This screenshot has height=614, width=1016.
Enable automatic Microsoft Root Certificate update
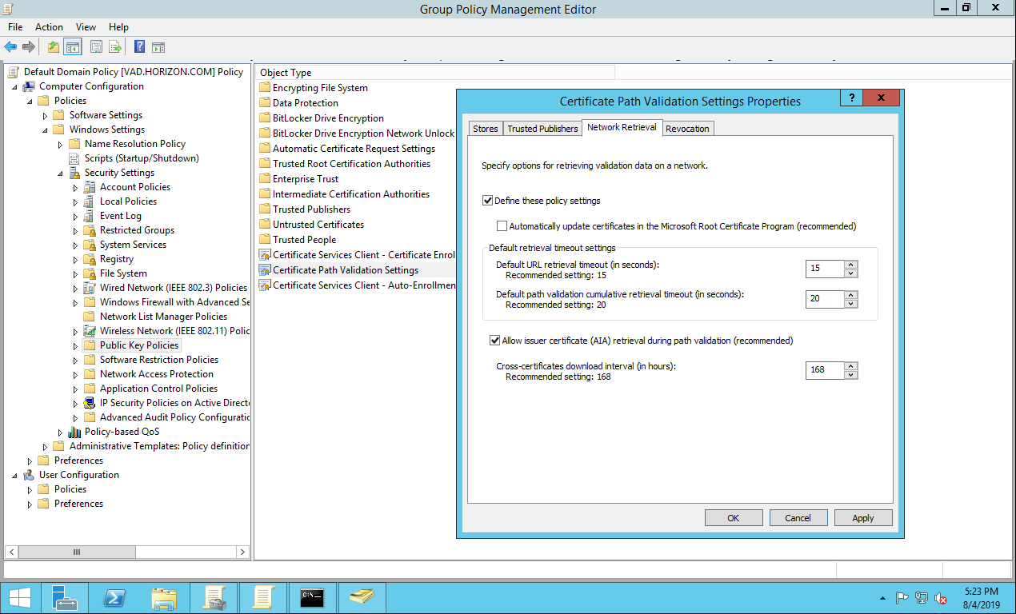click(502, 226)
